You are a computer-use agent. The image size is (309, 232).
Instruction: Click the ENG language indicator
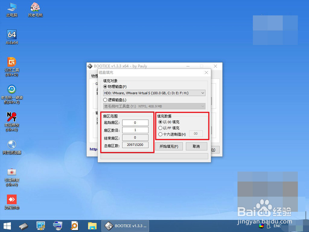[277, 226]
